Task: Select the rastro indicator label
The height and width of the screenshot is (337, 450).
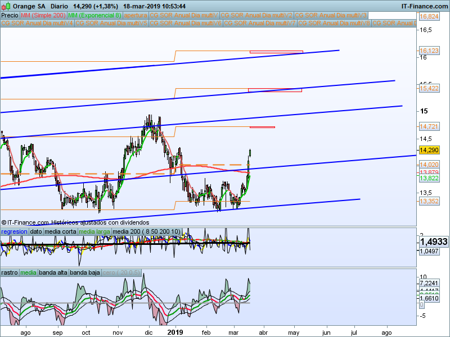Action: click(10, 272)
